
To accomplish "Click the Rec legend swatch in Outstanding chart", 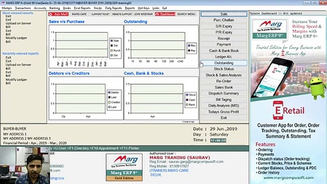I will pyautogui.click(x=189, y=45).
